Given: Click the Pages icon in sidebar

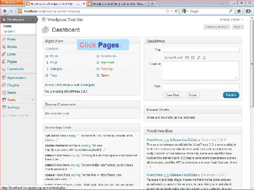Looking at the screenshot, I should (x=4, y=62).
